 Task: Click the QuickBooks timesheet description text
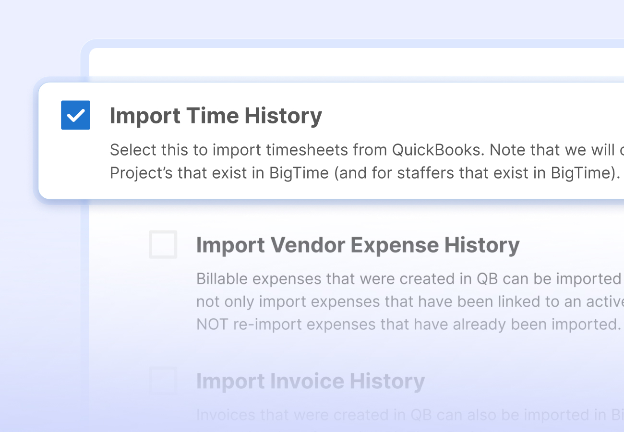tap(336, 161)
